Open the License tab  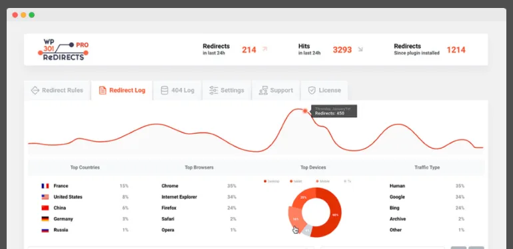click(x=324, y=91)
